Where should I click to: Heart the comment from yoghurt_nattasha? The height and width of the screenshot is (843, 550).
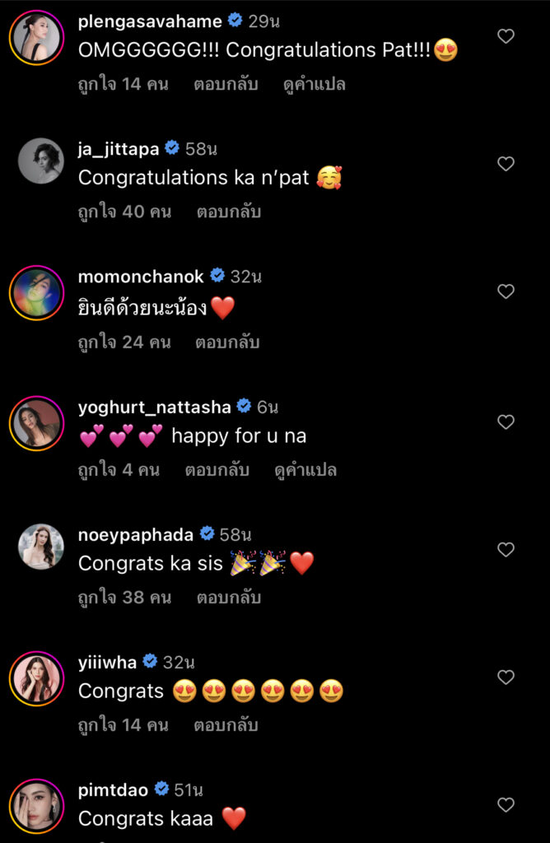506,421
